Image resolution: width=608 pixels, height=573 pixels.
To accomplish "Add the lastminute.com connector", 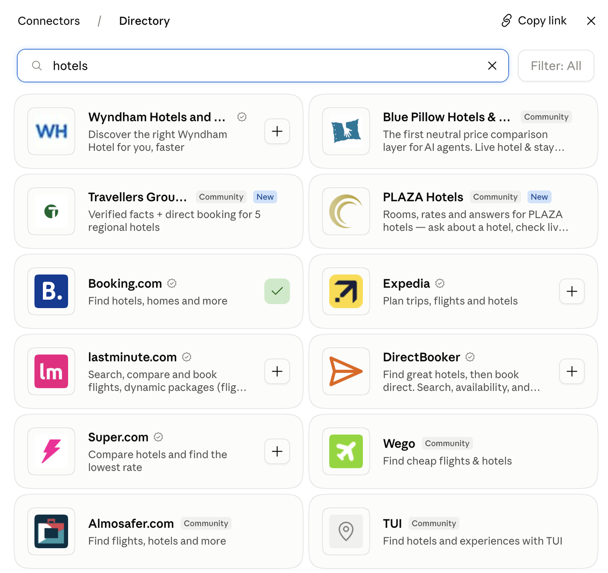I will tap(277, 371).
